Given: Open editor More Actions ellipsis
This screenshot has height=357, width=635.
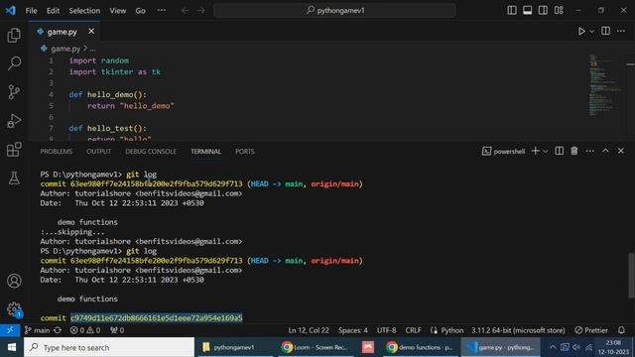Looking at the screenshot, I should point(621,31).
